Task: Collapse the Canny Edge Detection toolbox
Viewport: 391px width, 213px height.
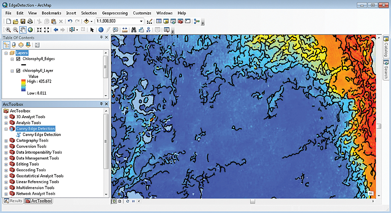Action: click(x=6, y=129)
